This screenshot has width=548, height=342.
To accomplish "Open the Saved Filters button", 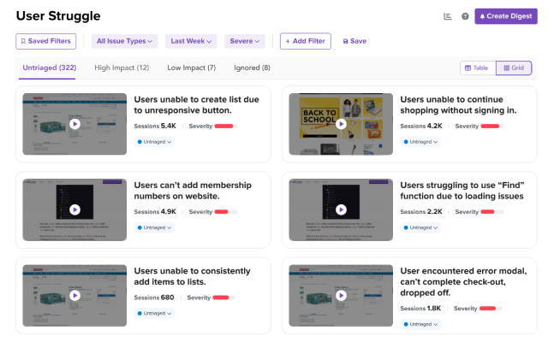I will point(45,41).
